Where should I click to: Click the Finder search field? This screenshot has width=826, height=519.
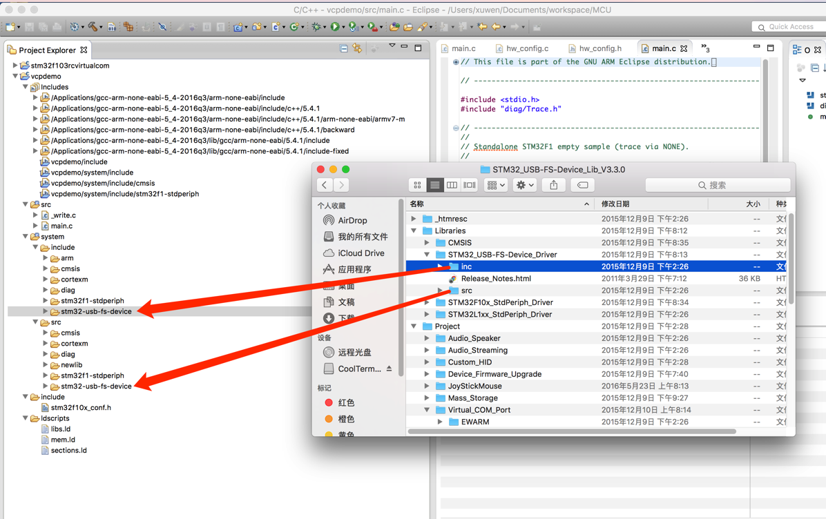tap(718, 185)
